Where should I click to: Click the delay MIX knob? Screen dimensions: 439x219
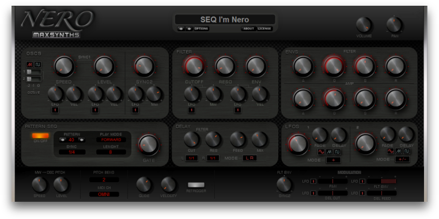pyautogui.click(x=259, y=139)
